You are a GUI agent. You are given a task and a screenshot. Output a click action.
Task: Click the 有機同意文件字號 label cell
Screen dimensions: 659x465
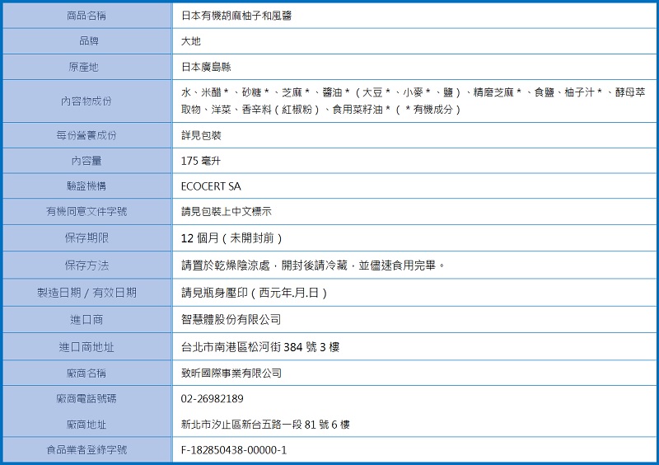pos(86,212)
